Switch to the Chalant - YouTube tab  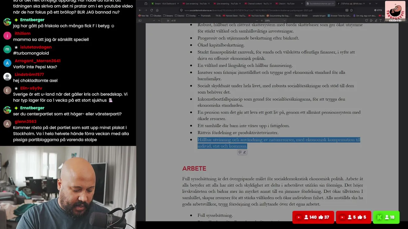click(289, 3)
